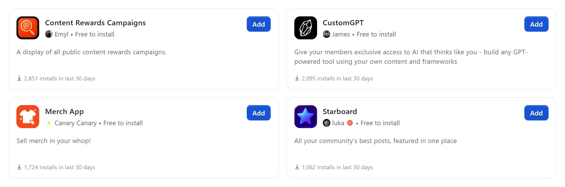The width and height of the screenshot is (565, 187).
Task: Click luka's developer avatar
Action: 327,123
